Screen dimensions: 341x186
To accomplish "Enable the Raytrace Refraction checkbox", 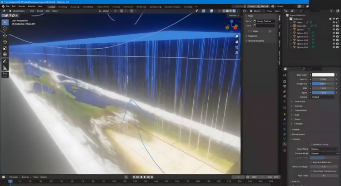I will click(x=311, y=162).
